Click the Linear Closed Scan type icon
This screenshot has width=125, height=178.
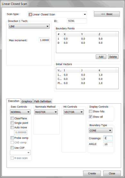click(30, 14)
